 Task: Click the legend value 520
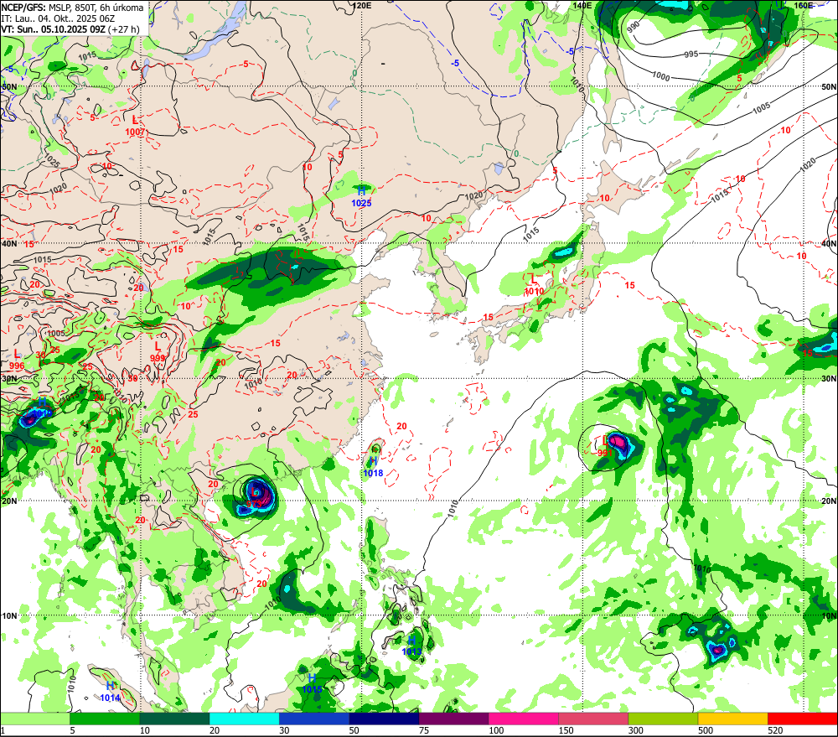(775, 730)
